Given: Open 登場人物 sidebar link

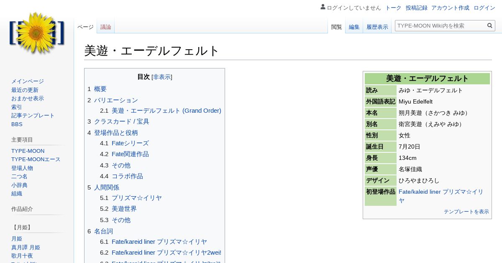Looking at the screenshot, I should tap(22, 168).
